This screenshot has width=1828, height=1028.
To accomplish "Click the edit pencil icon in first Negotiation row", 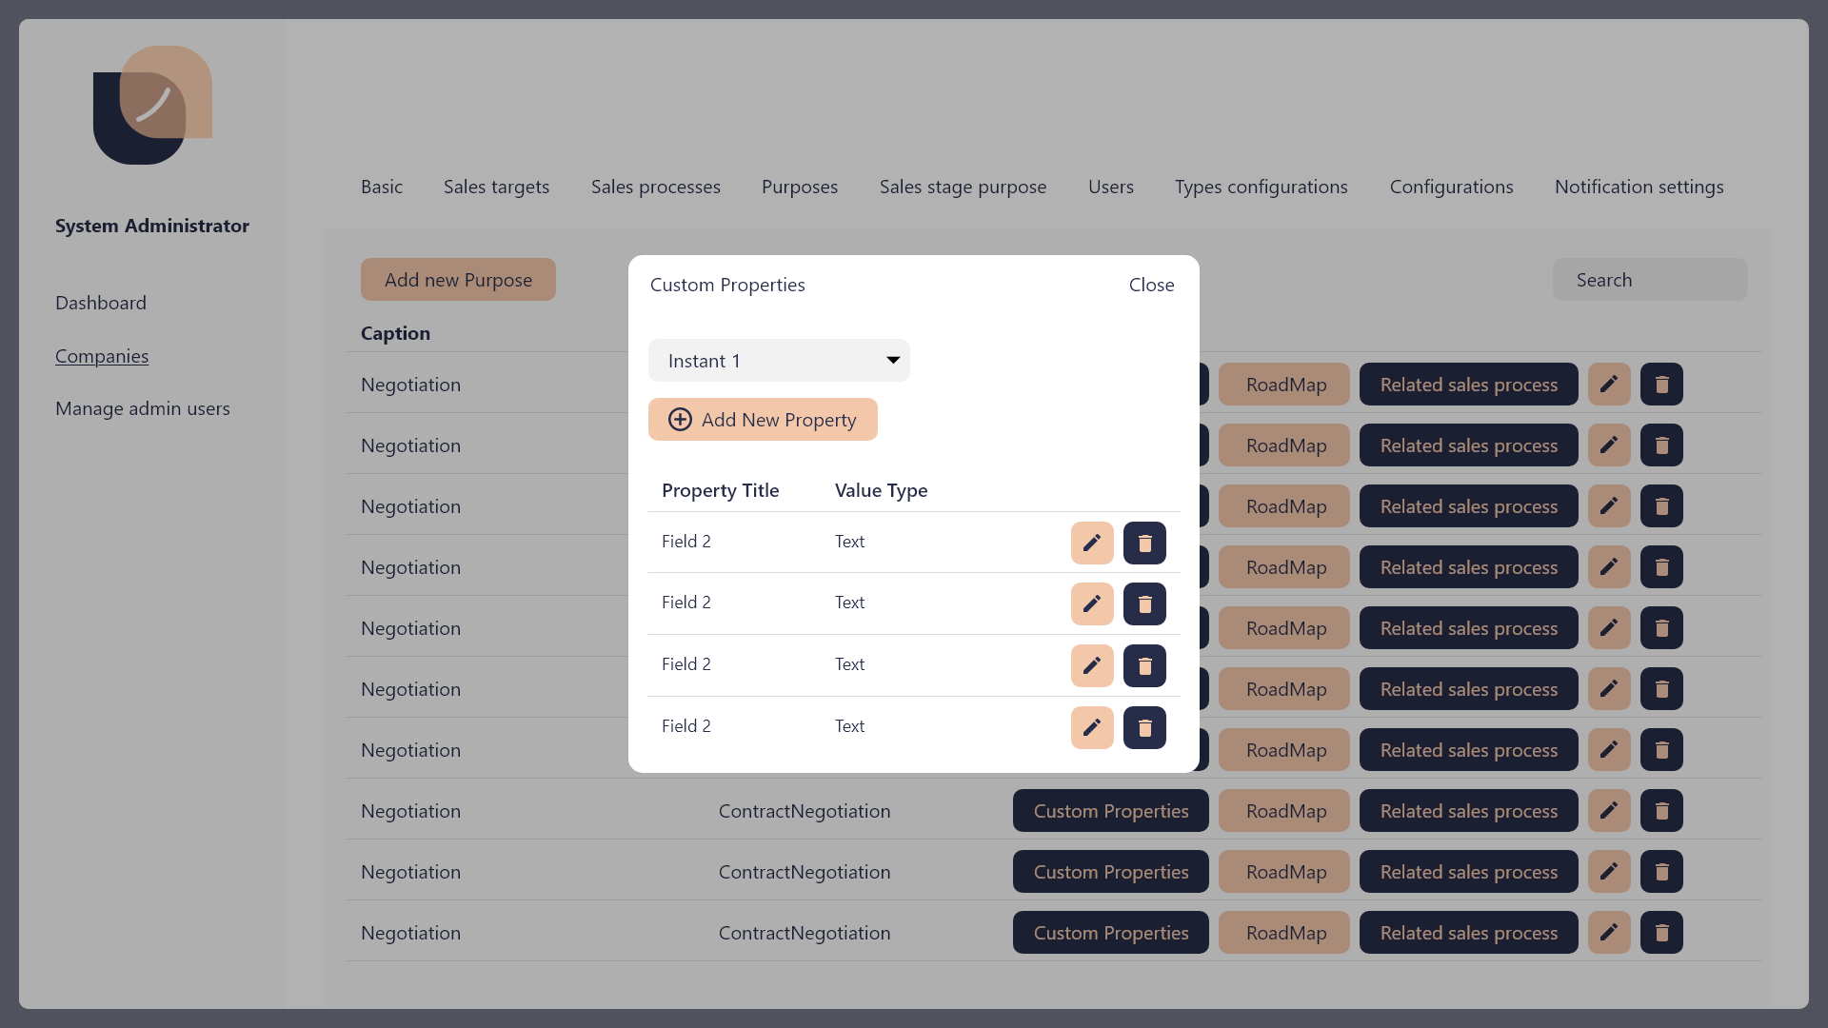I will coord(1609,385).
